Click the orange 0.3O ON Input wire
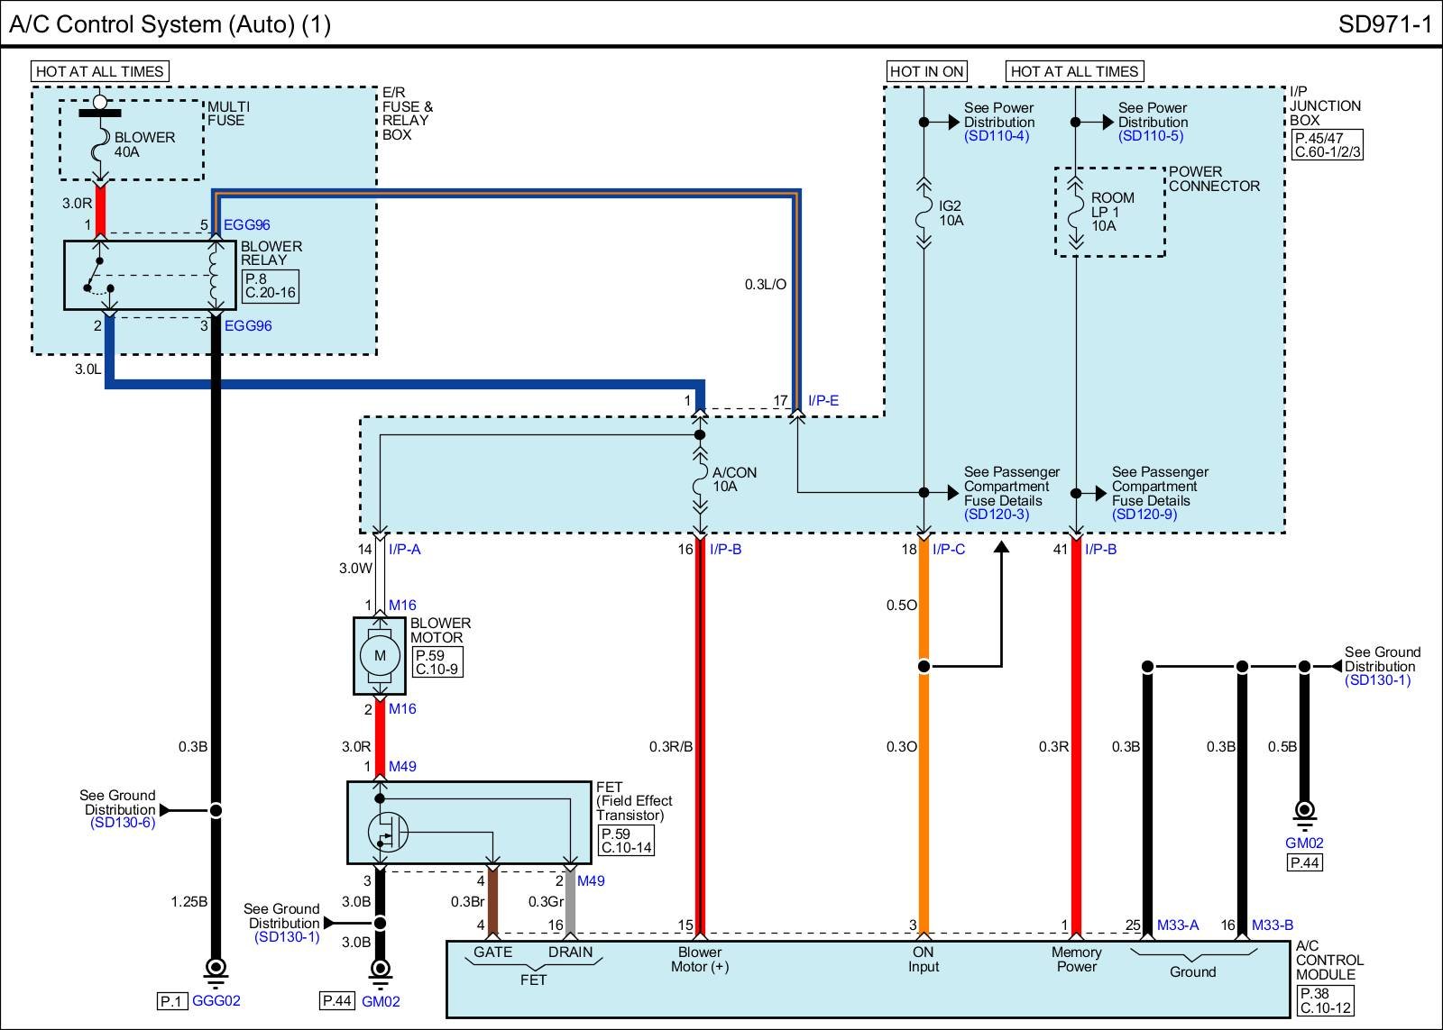Screen dimensions: 1443x1030 (x=924, y=793)
